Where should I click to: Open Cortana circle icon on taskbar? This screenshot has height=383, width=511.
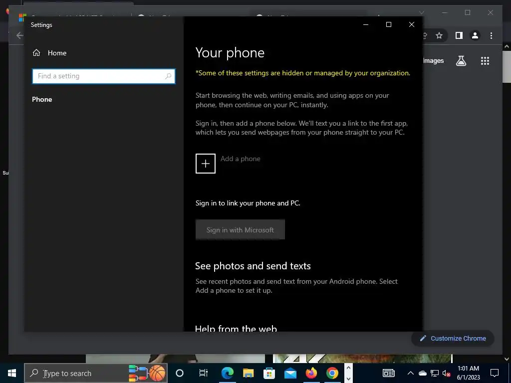[x=180, y=373]
